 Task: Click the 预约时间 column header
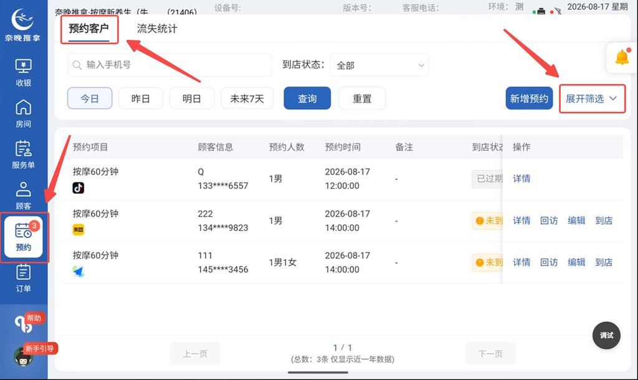click(343, 147)
